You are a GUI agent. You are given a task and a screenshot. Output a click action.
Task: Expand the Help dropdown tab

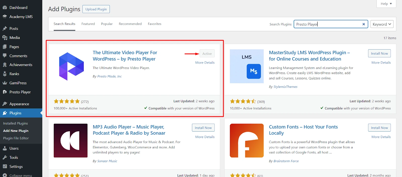coord(386,4)
